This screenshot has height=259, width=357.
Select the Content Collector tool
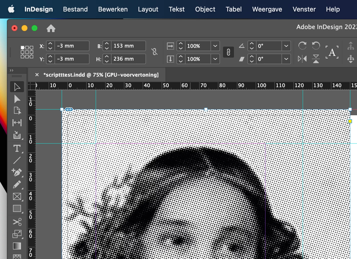(17, 135)
